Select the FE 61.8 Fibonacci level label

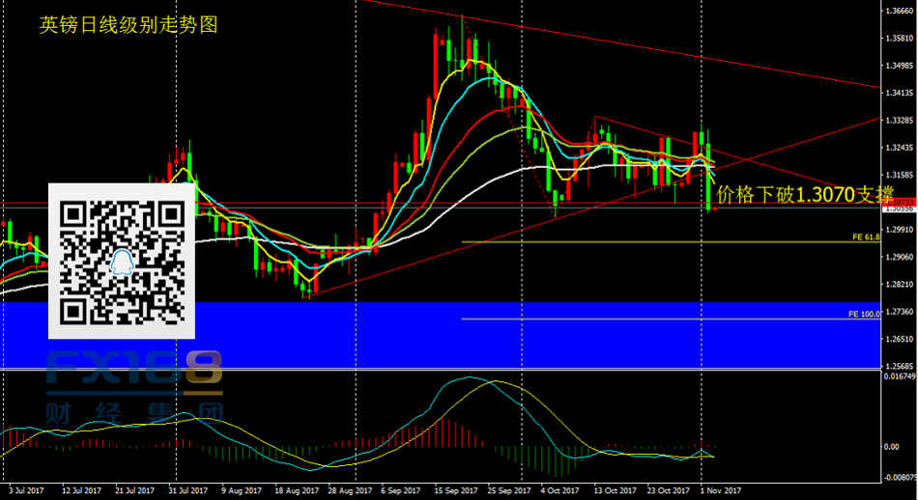click(x=865, y=236)
